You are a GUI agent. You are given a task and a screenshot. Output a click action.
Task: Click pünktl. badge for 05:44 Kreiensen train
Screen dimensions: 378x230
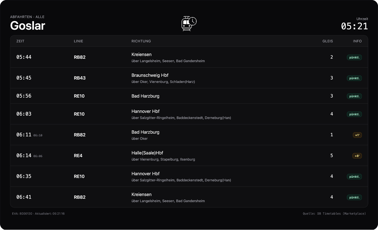[354, 57]
